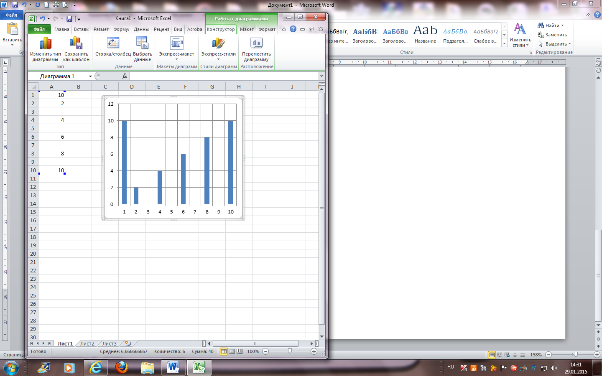602x376 pixels.
Task: Click the insert function fx icon
Action: [x=125, y=76]
